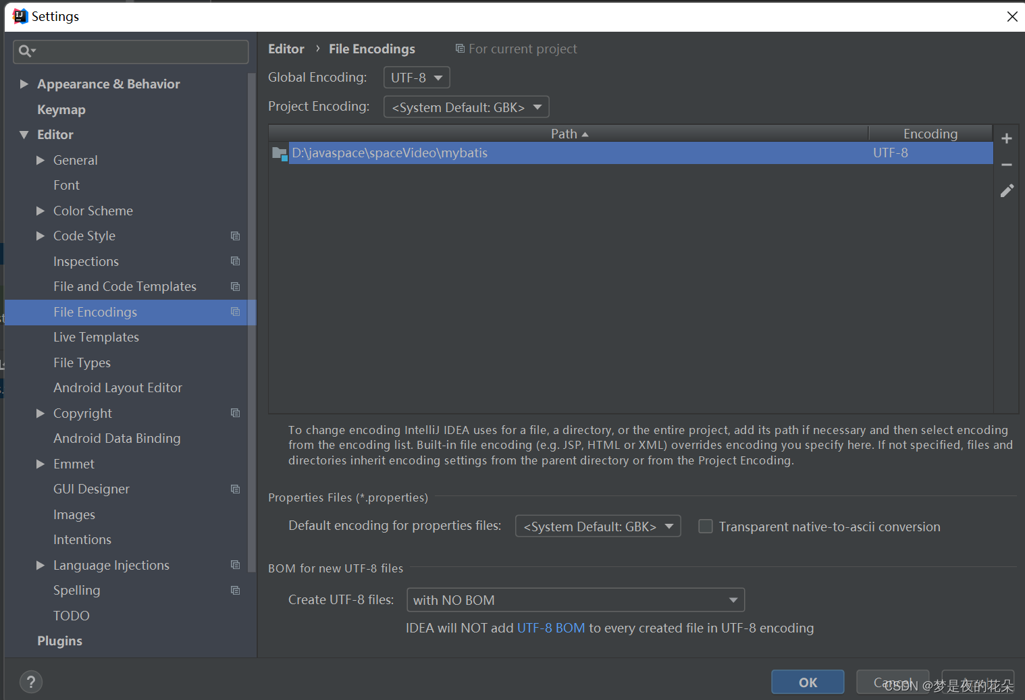Click the IntelliJ logo in title bar
This screenshot has width=1025, height=700.
tap(20, 16)
